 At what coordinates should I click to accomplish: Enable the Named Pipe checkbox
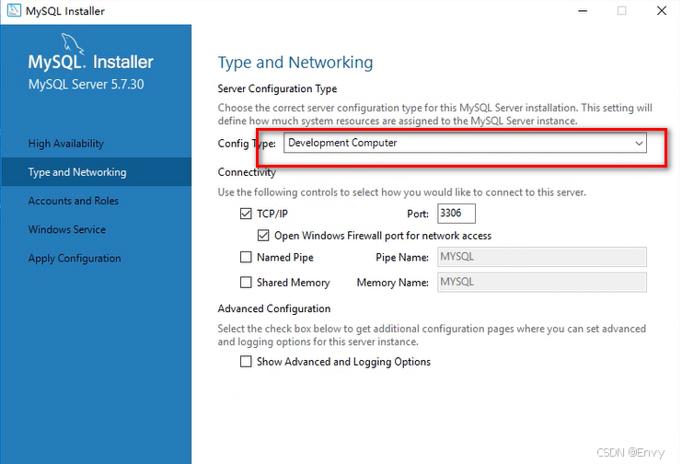tap(246, 257)
